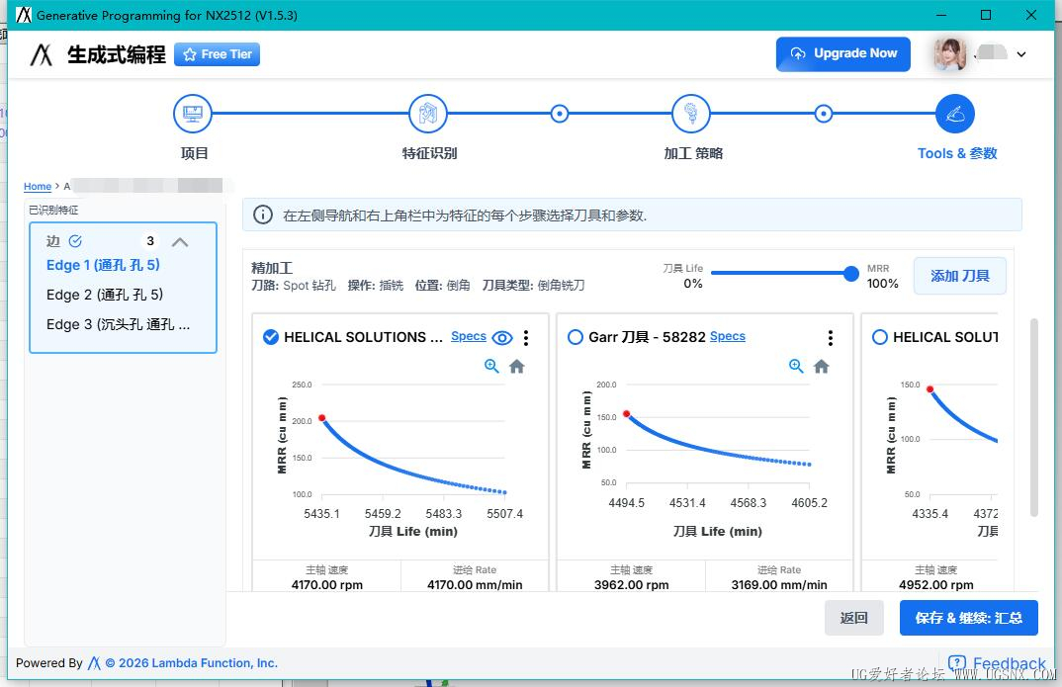Image resolution: width=1062 pixels, height=687 pixels.
Task: Click the 精加工 section title
Action: pyautogui.click(x=272, y=268)
